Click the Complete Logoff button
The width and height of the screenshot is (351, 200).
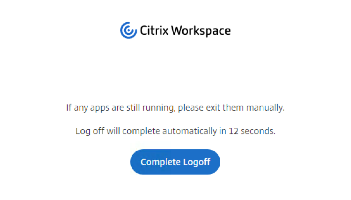point(175,162)
